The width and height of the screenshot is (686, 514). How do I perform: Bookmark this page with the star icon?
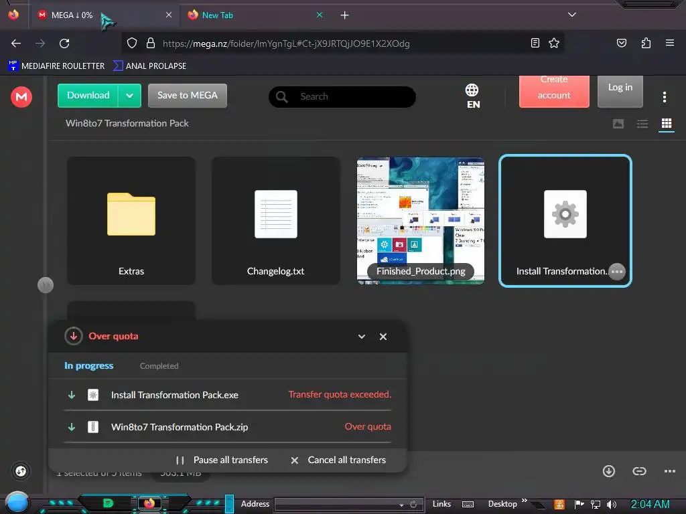(x=554, y=43)
